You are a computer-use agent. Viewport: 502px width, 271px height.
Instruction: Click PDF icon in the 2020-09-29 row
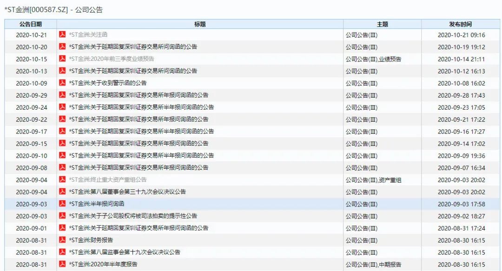click(62, 95)
